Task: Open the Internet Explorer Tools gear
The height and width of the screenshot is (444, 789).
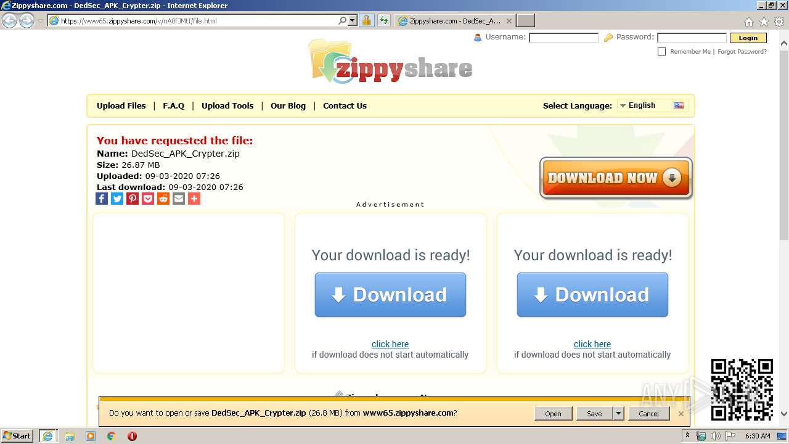Action: tap(779, 22)
